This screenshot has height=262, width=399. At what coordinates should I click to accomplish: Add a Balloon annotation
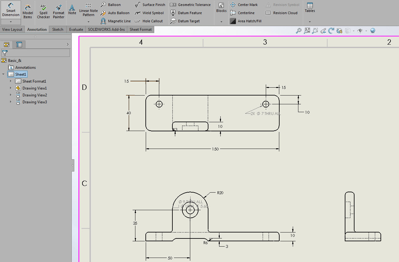(111, 5)
